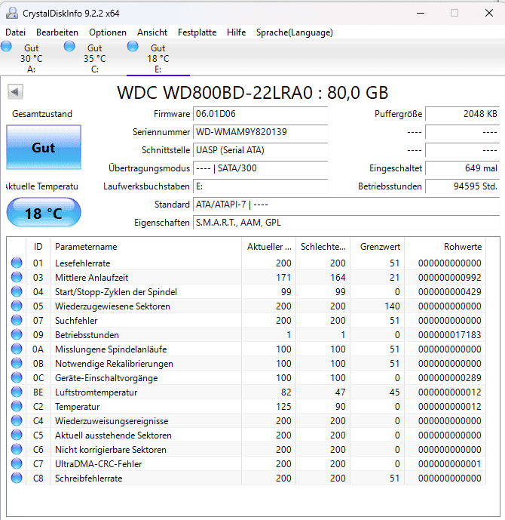Click the 18 °C temperature button
Screen dimensions: 505x520
[x=44, y=212]
